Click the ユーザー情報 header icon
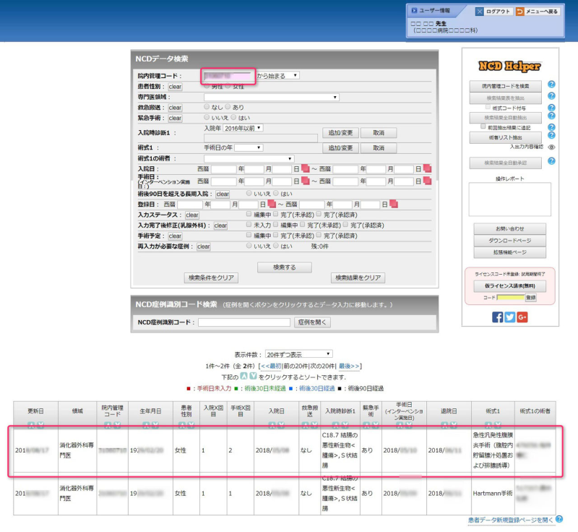This screenshot has width=578, height=532. 414,11
